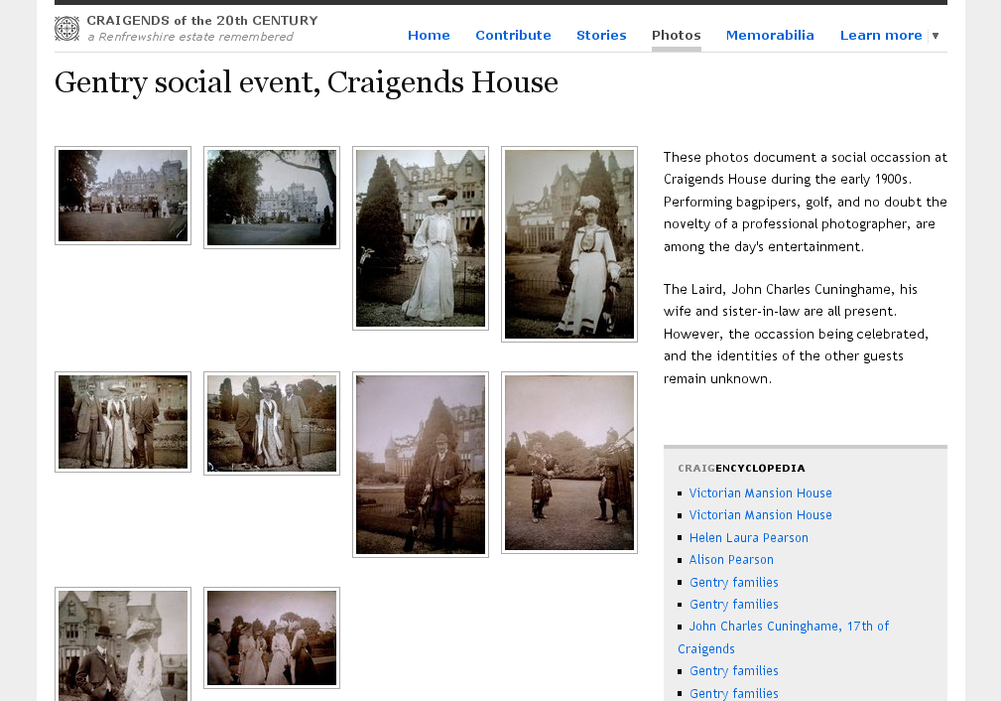Open the Helen Laura Pearson encyclopedia link
Viewport: 1001px width, 701px height.
[x=748, y=538]
